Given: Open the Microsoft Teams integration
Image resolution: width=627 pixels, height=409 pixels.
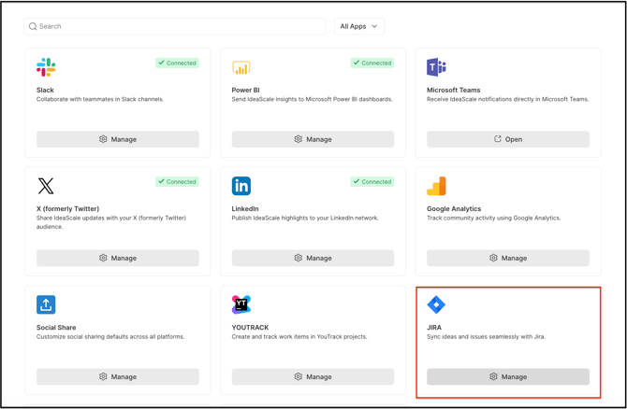Looking at the screenshot, I should (x=508, y=139).
